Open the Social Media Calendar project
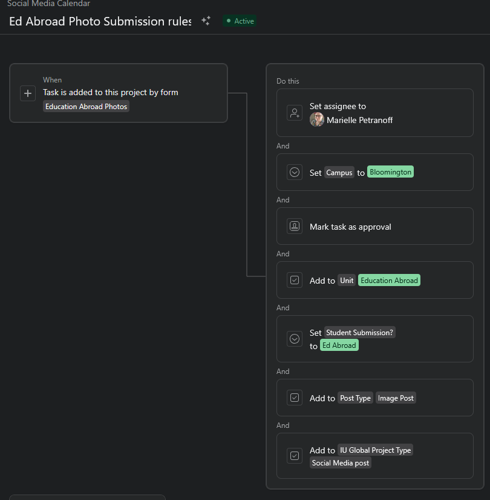 coord(48,4)
